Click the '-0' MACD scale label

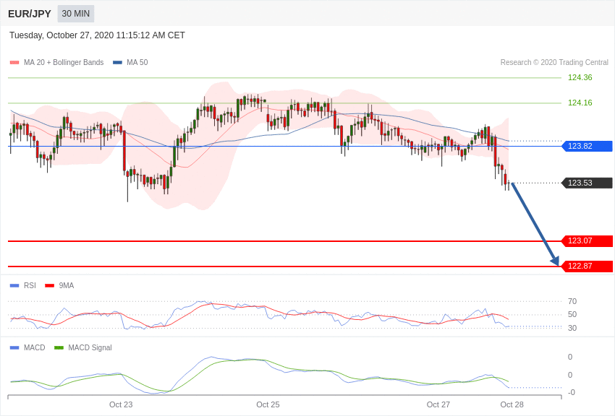571,392
